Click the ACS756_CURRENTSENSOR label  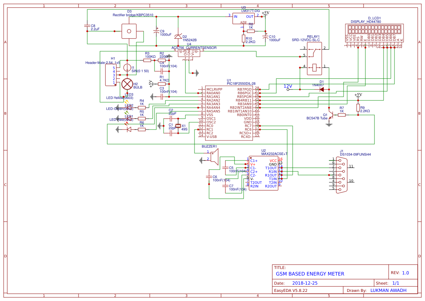pyautogui.click(x=194, y=48)
